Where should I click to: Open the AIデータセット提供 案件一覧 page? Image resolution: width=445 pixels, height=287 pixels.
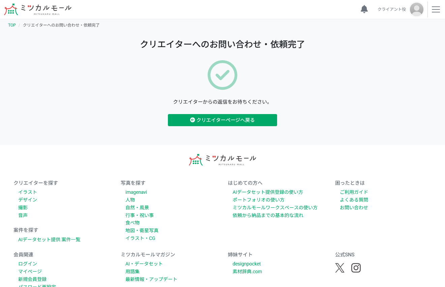point(49,239)
